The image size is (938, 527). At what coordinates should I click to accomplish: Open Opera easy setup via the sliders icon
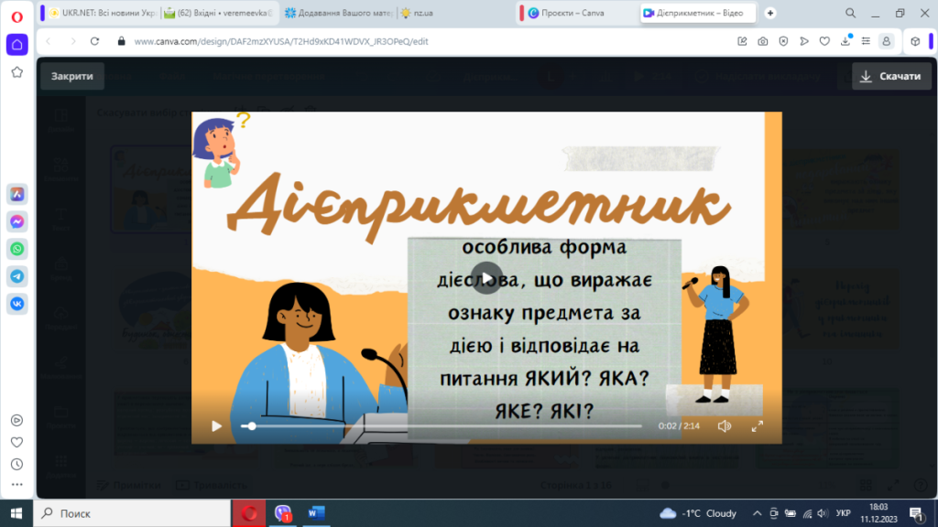pos(867,41)
